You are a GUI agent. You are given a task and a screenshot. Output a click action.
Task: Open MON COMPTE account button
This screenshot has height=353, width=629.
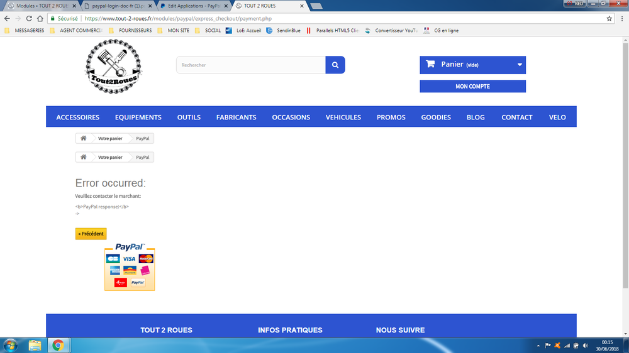click(472, 86)
